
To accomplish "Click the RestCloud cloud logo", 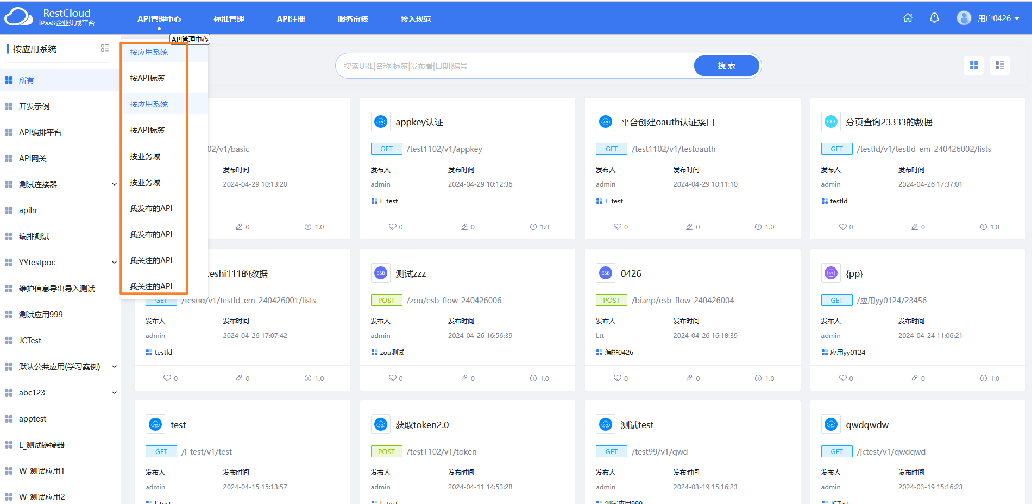I will click(x=18, y=17).
